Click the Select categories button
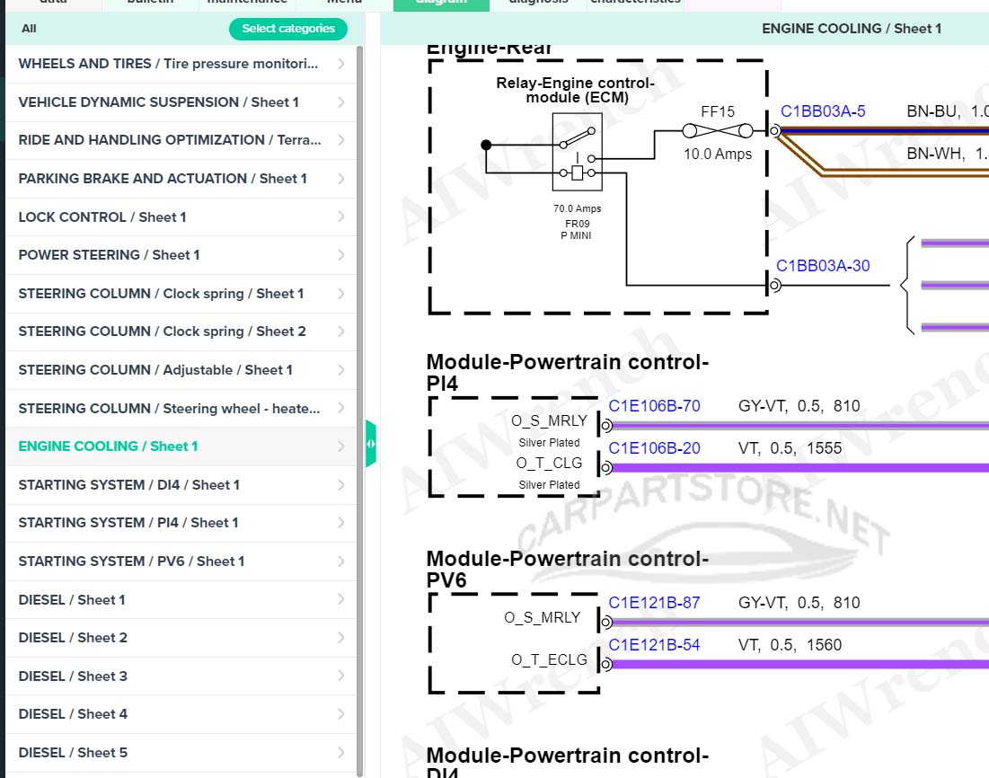This screenshot has width=989, height=778. (x=287, y=29)
